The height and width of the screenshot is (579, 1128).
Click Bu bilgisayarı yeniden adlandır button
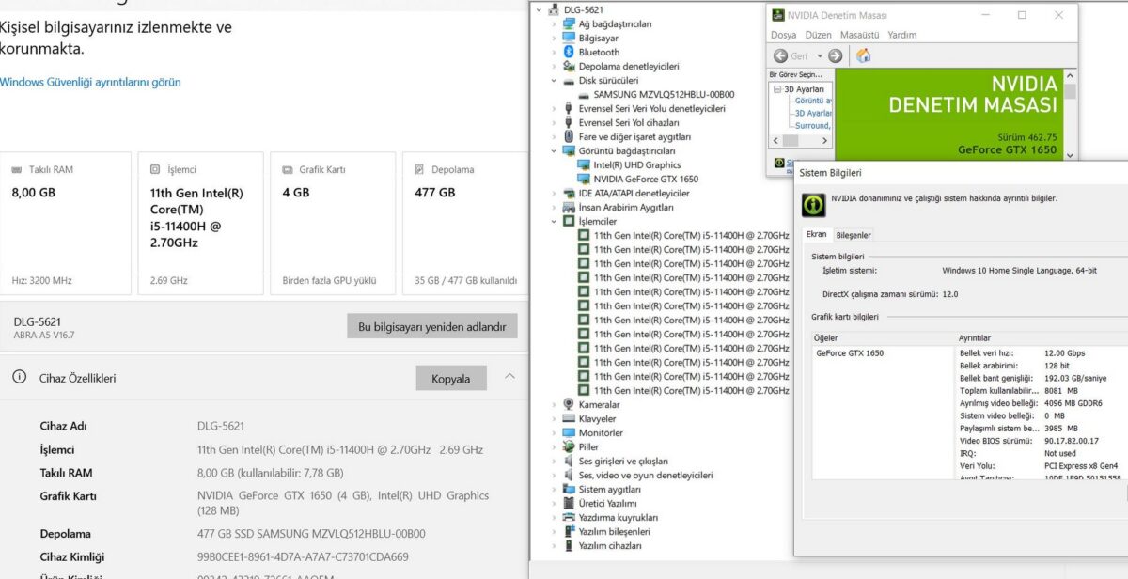(x=432, y=326)
